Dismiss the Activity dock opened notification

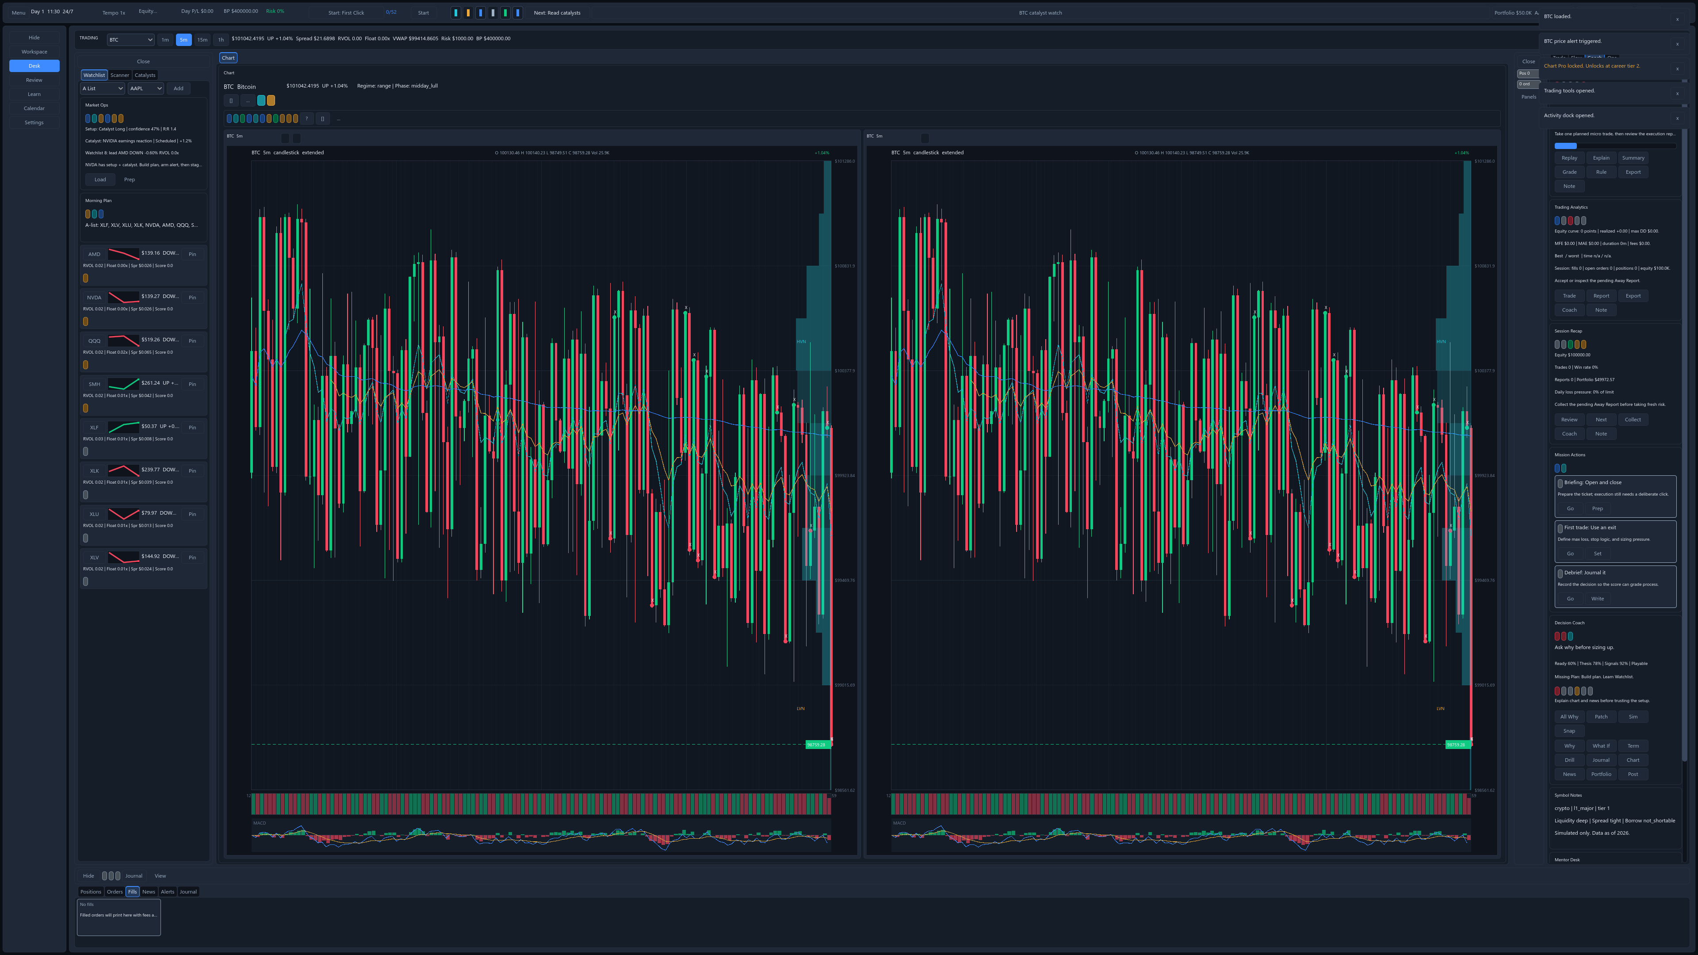1678,118
